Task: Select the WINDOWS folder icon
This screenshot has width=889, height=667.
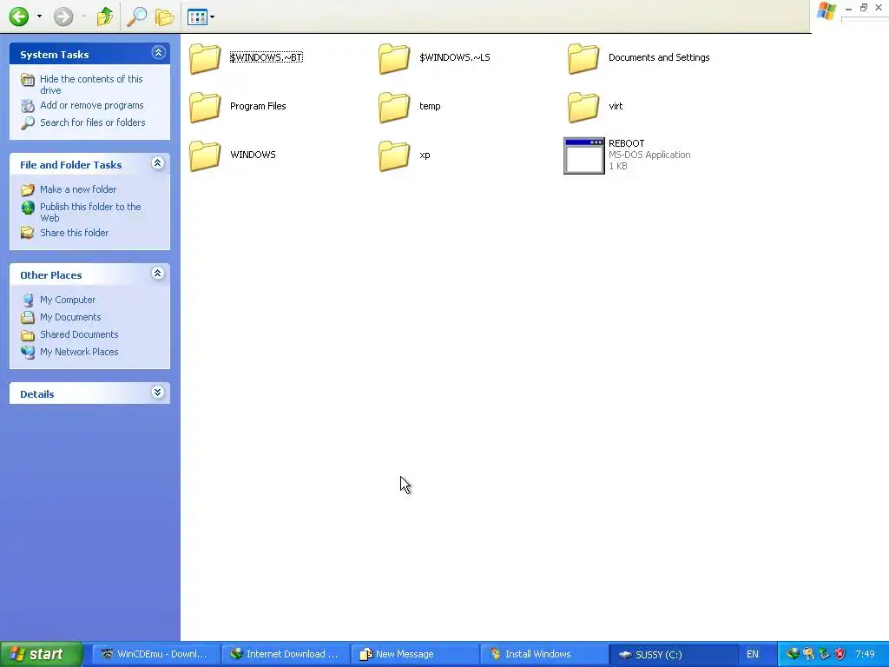Action: (205, 156)
